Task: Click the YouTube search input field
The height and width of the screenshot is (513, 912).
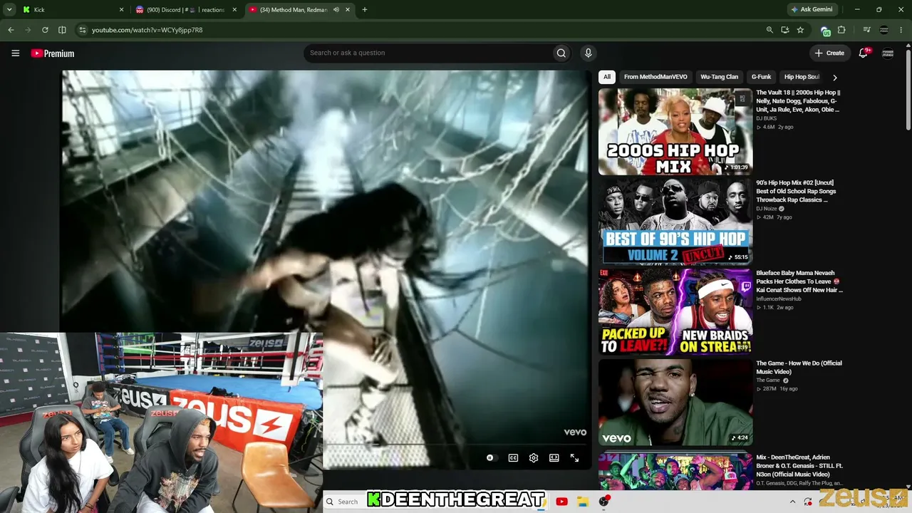Action: [x=427, y=53]
